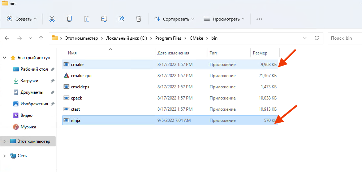362x172 pixels.
Task: Click the Cut scissors icon
Action: [52, 19]
